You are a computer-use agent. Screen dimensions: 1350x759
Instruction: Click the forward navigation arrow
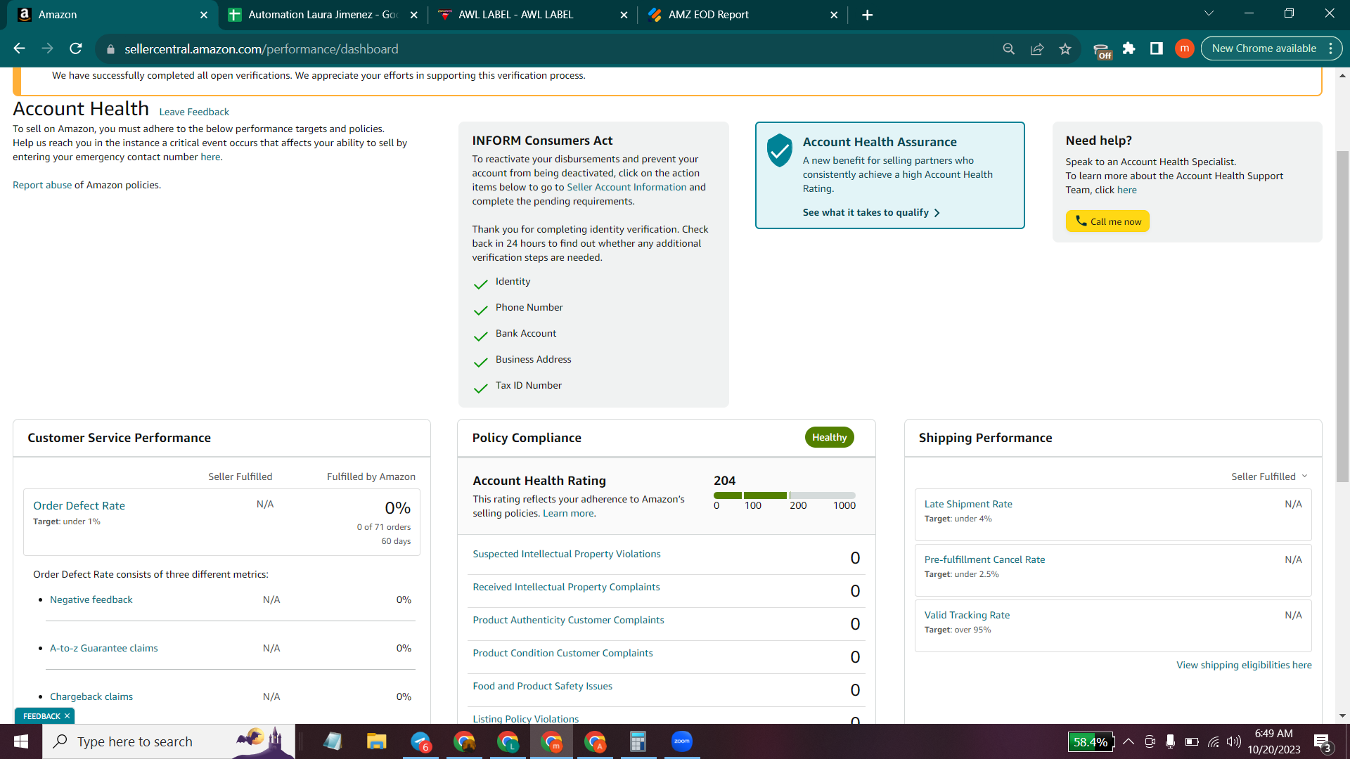47,48
